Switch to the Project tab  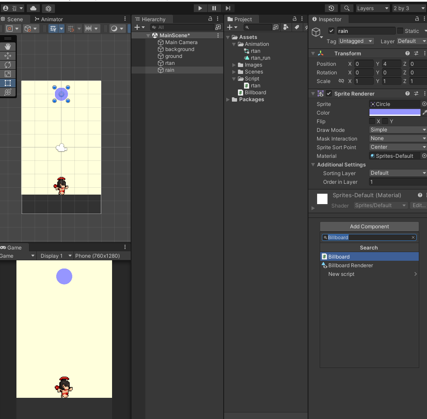(x=240, y=19)
